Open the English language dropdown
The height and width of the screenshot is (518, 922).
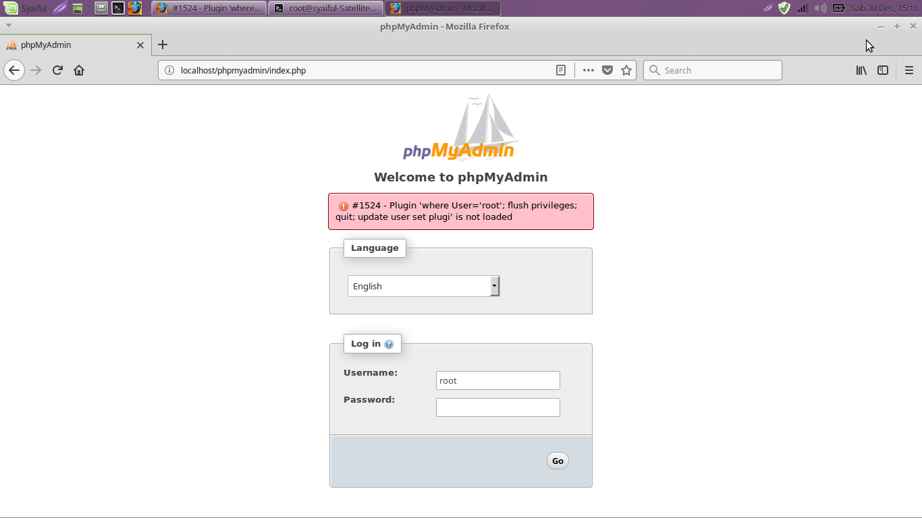pos(424,286)
